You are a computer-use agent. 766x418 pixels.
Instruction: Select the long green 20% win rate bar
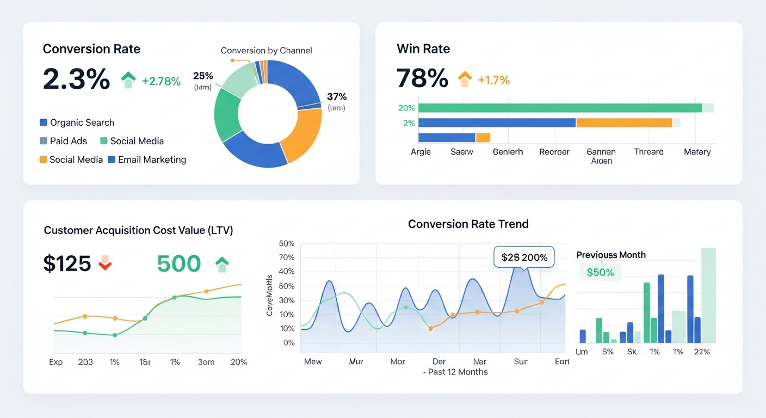click(x=559, y=108)
